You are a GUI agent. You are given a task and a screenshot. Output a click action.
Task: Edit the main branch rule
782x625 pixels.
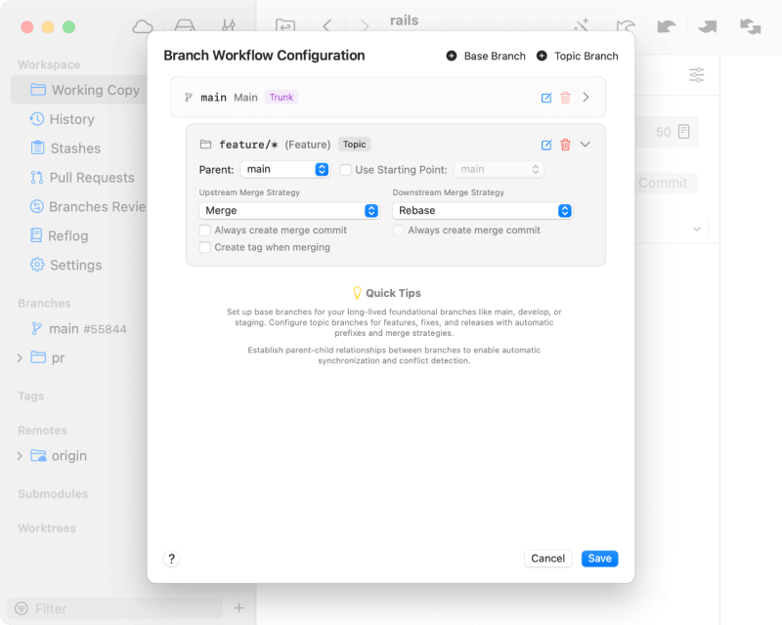point(547,98)
